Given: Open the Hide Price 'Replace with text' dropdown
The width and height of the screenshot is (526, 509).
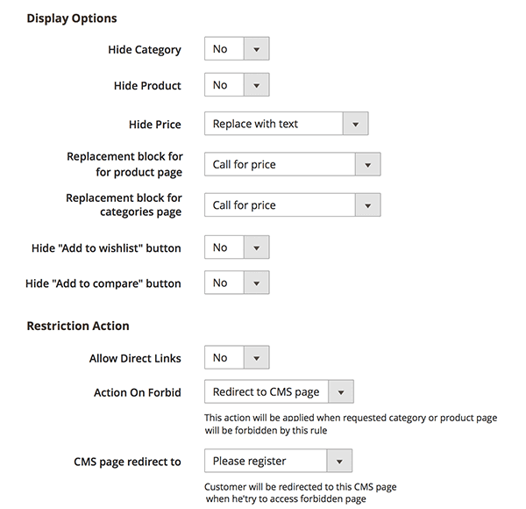Looking at the screenshot, I should pos(287,124).
